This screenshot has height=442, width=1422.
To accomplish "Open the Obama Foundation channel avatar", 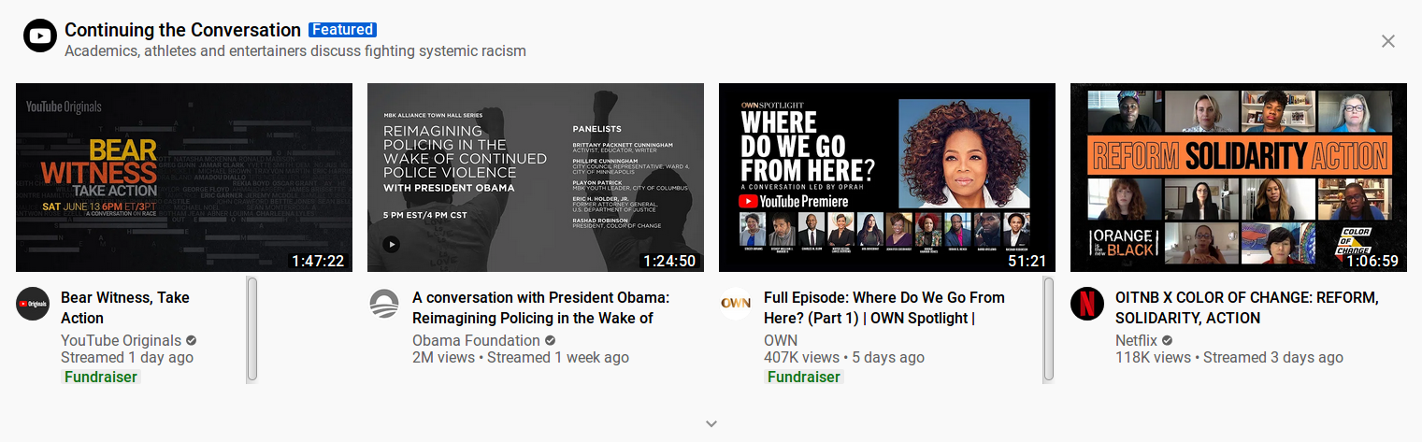I will [x=384, y=305].
